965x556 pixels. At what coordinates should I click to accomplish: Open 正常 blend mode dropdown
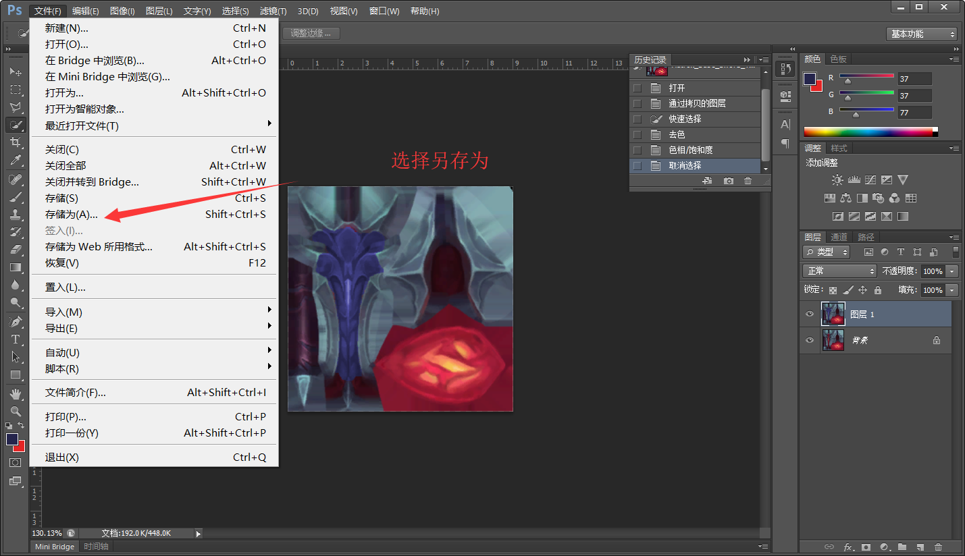[840, 271]
